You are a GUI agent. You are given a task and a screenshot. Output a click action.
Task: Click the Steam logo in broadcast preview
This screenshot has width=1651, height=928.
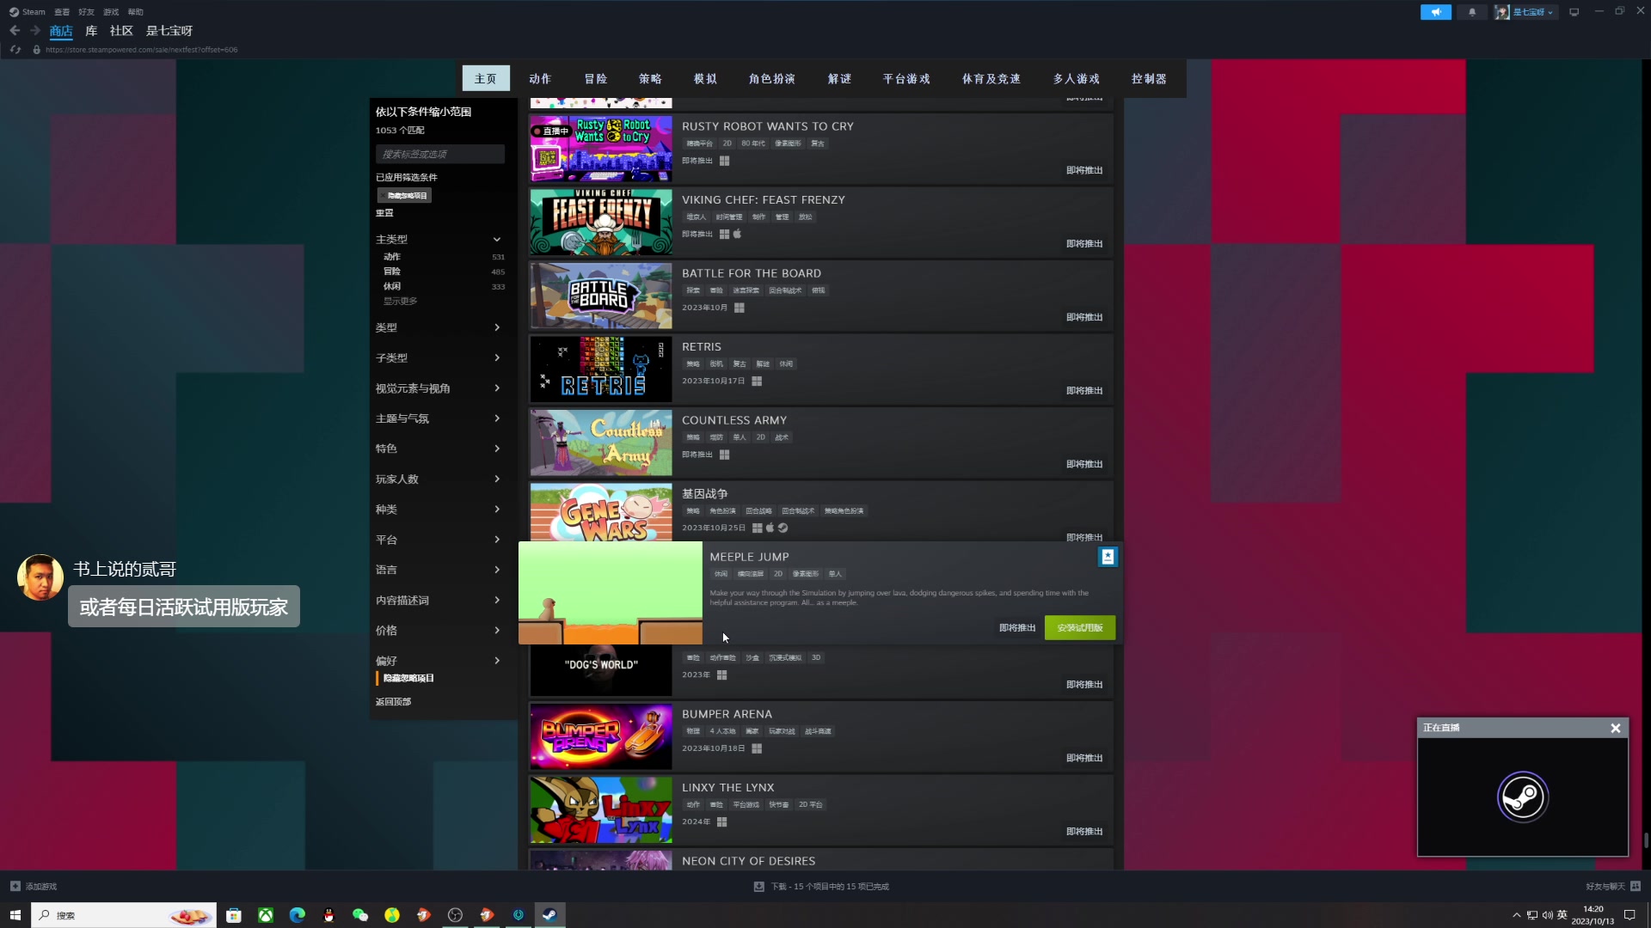click(x=1523, y=797)
